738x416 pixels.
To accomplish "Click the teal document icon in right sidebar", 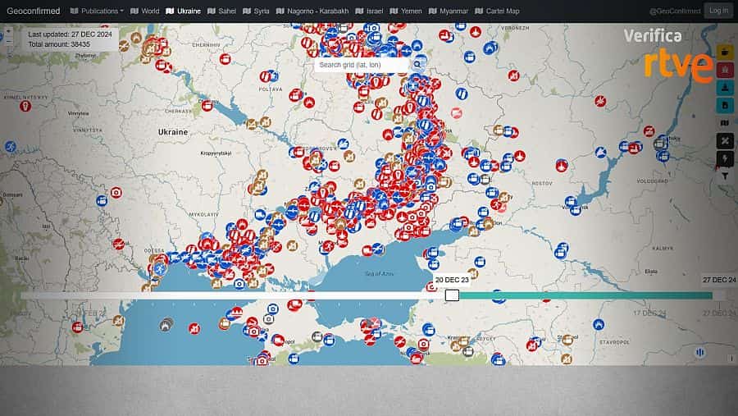I will [x=726, y=105].
